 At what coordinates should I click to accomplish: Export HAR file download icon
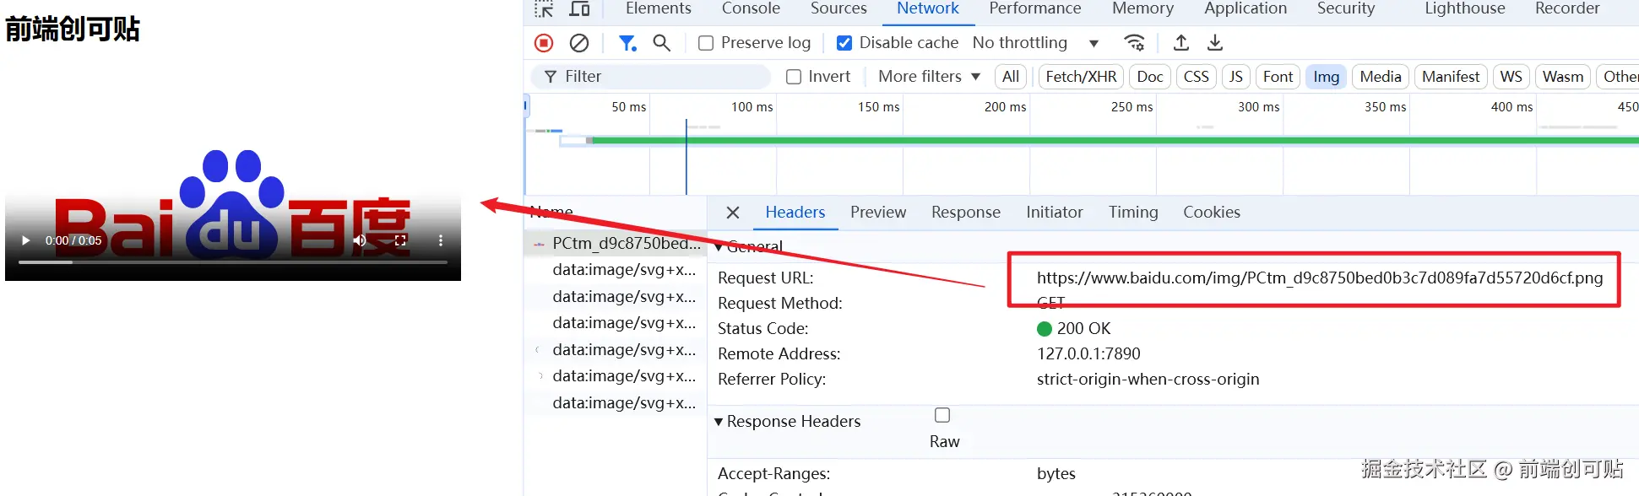click(x=1215, y=43)
